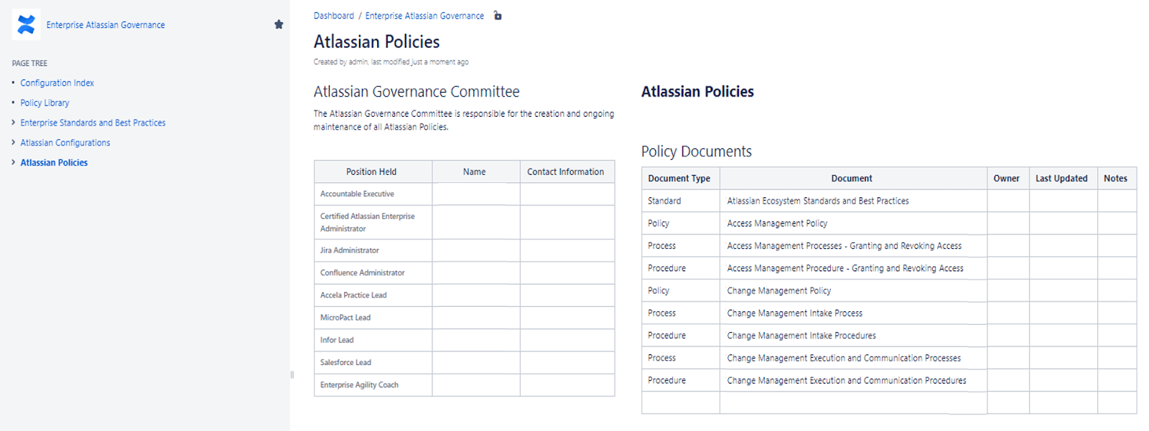Expand Enterprise Standards and Best Practices chevron
Image resolution: width=1149 pixels, height=431 pixels.
(x=14, y=123)
